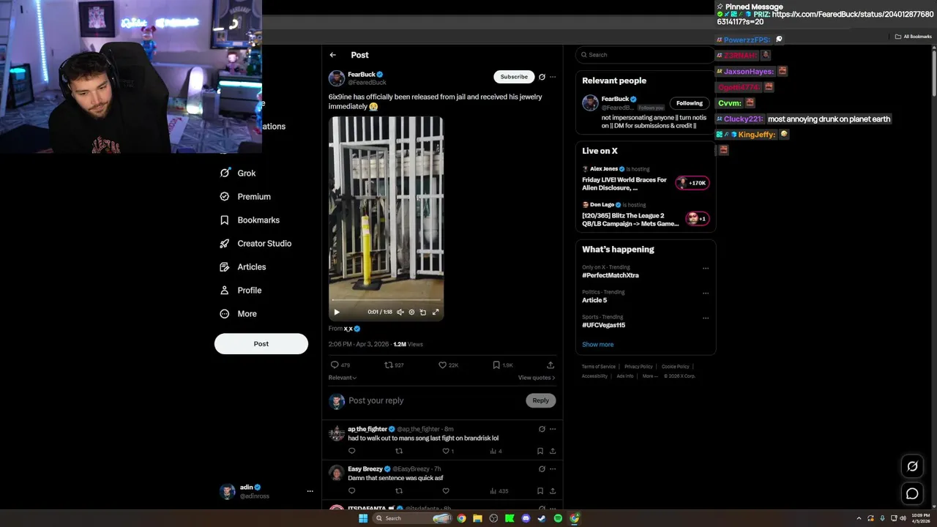Open Terms of Service footer link

599,367
